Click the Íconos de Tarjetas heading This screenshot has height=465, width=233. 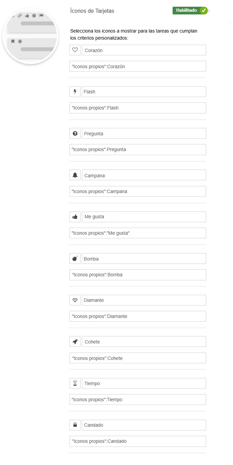point(92,11)
